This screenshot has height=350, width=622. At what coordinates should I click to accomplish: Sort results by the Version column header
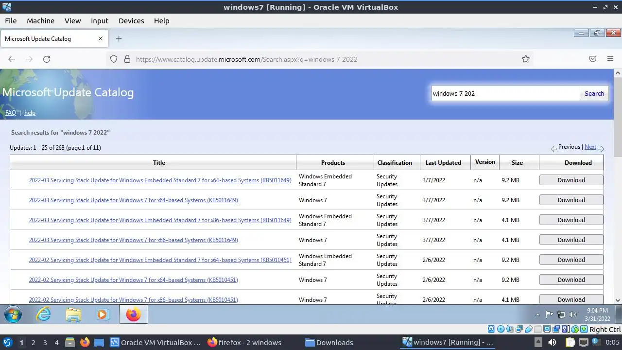(485, 162)
